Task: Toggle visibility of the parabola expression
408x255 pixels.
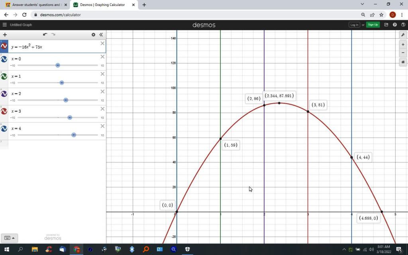Action: point(4,46)
